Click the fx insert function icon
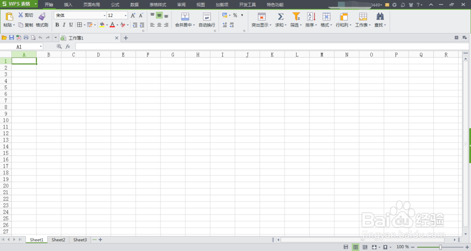Image resolution: width=471 pixels, height=251 pixels. coord(68,47)
